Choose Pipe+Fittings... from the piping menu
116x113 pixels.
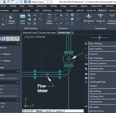tap(96, 44)
